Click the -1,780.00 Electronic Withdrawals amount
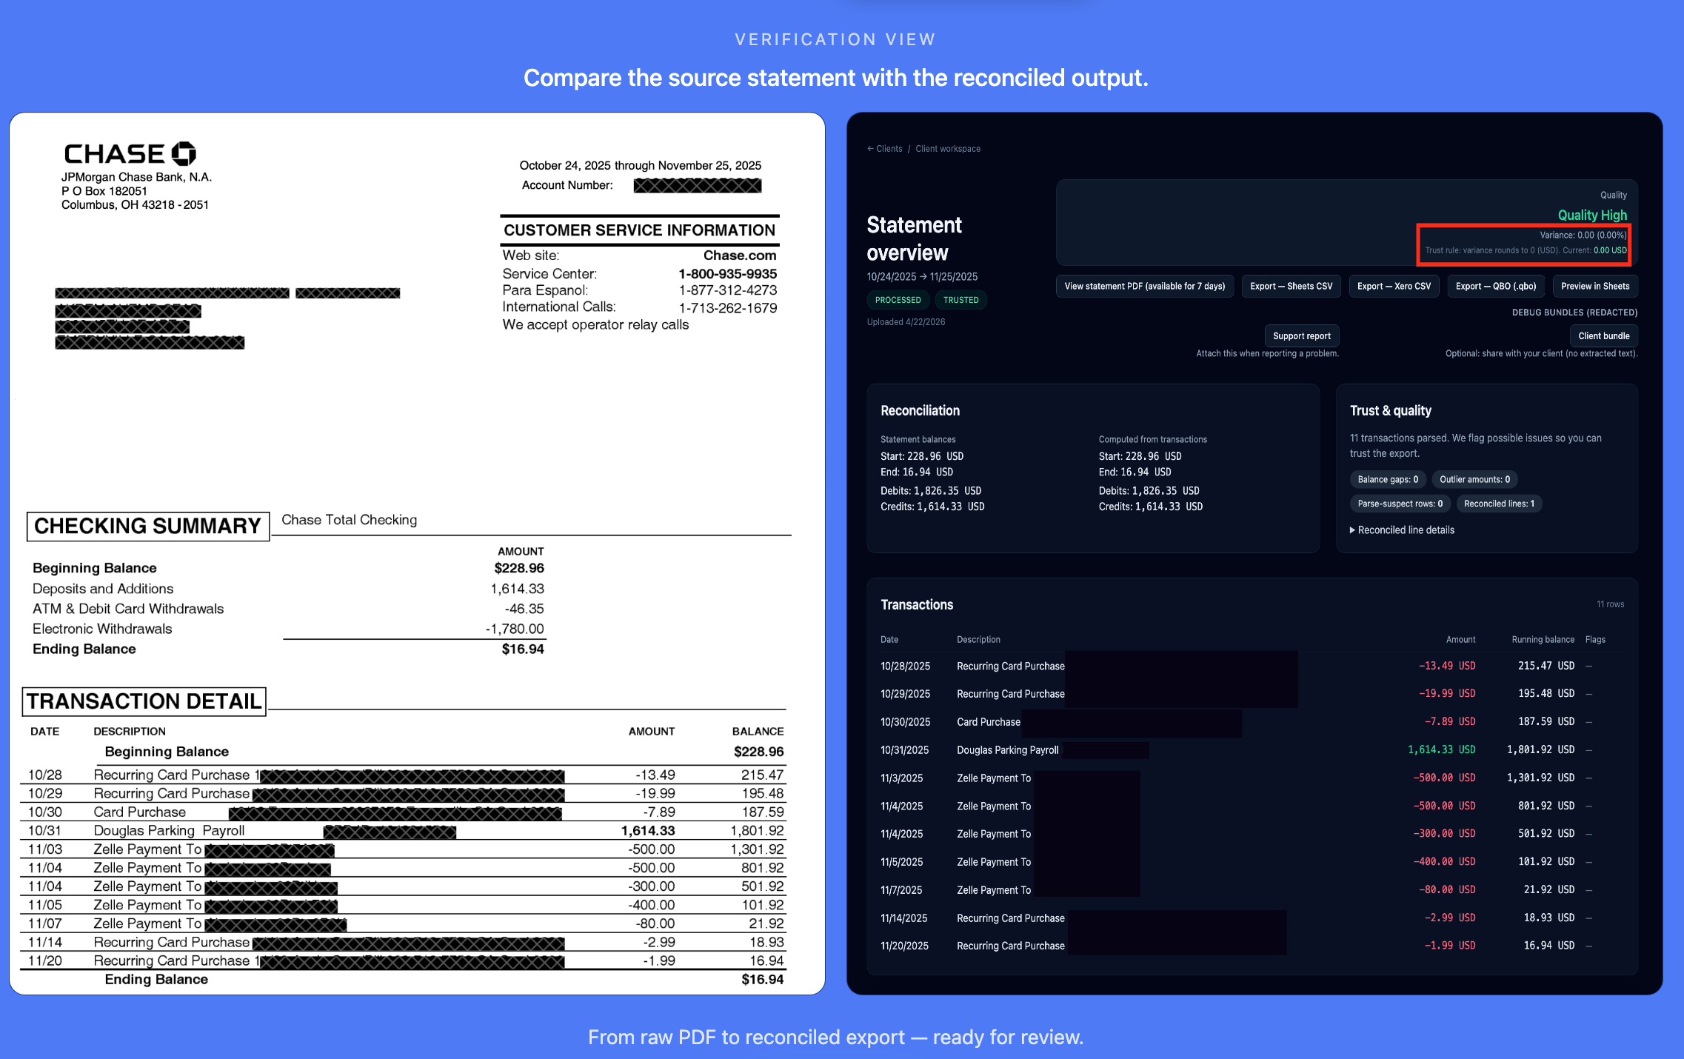The height and width of the screenshot is (1059, 1684). coord(515,629)
